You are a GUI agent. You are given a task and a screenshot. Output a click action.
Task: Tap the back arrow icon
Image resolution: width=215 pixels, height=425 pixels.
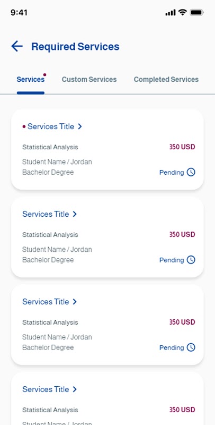[17, 46]
